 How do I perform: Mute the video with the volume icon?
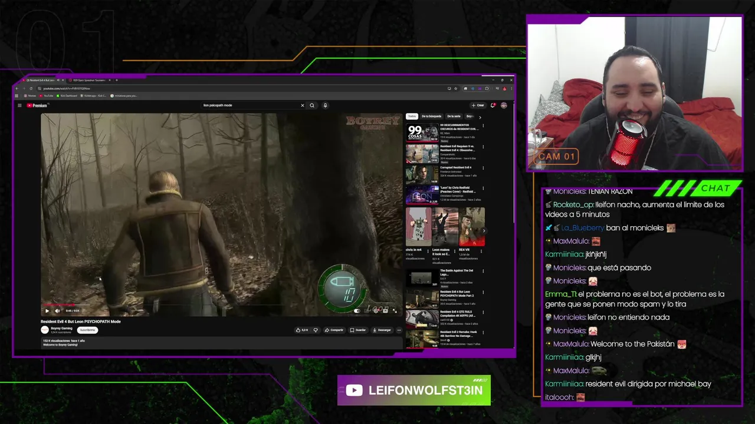coord(57,311)
